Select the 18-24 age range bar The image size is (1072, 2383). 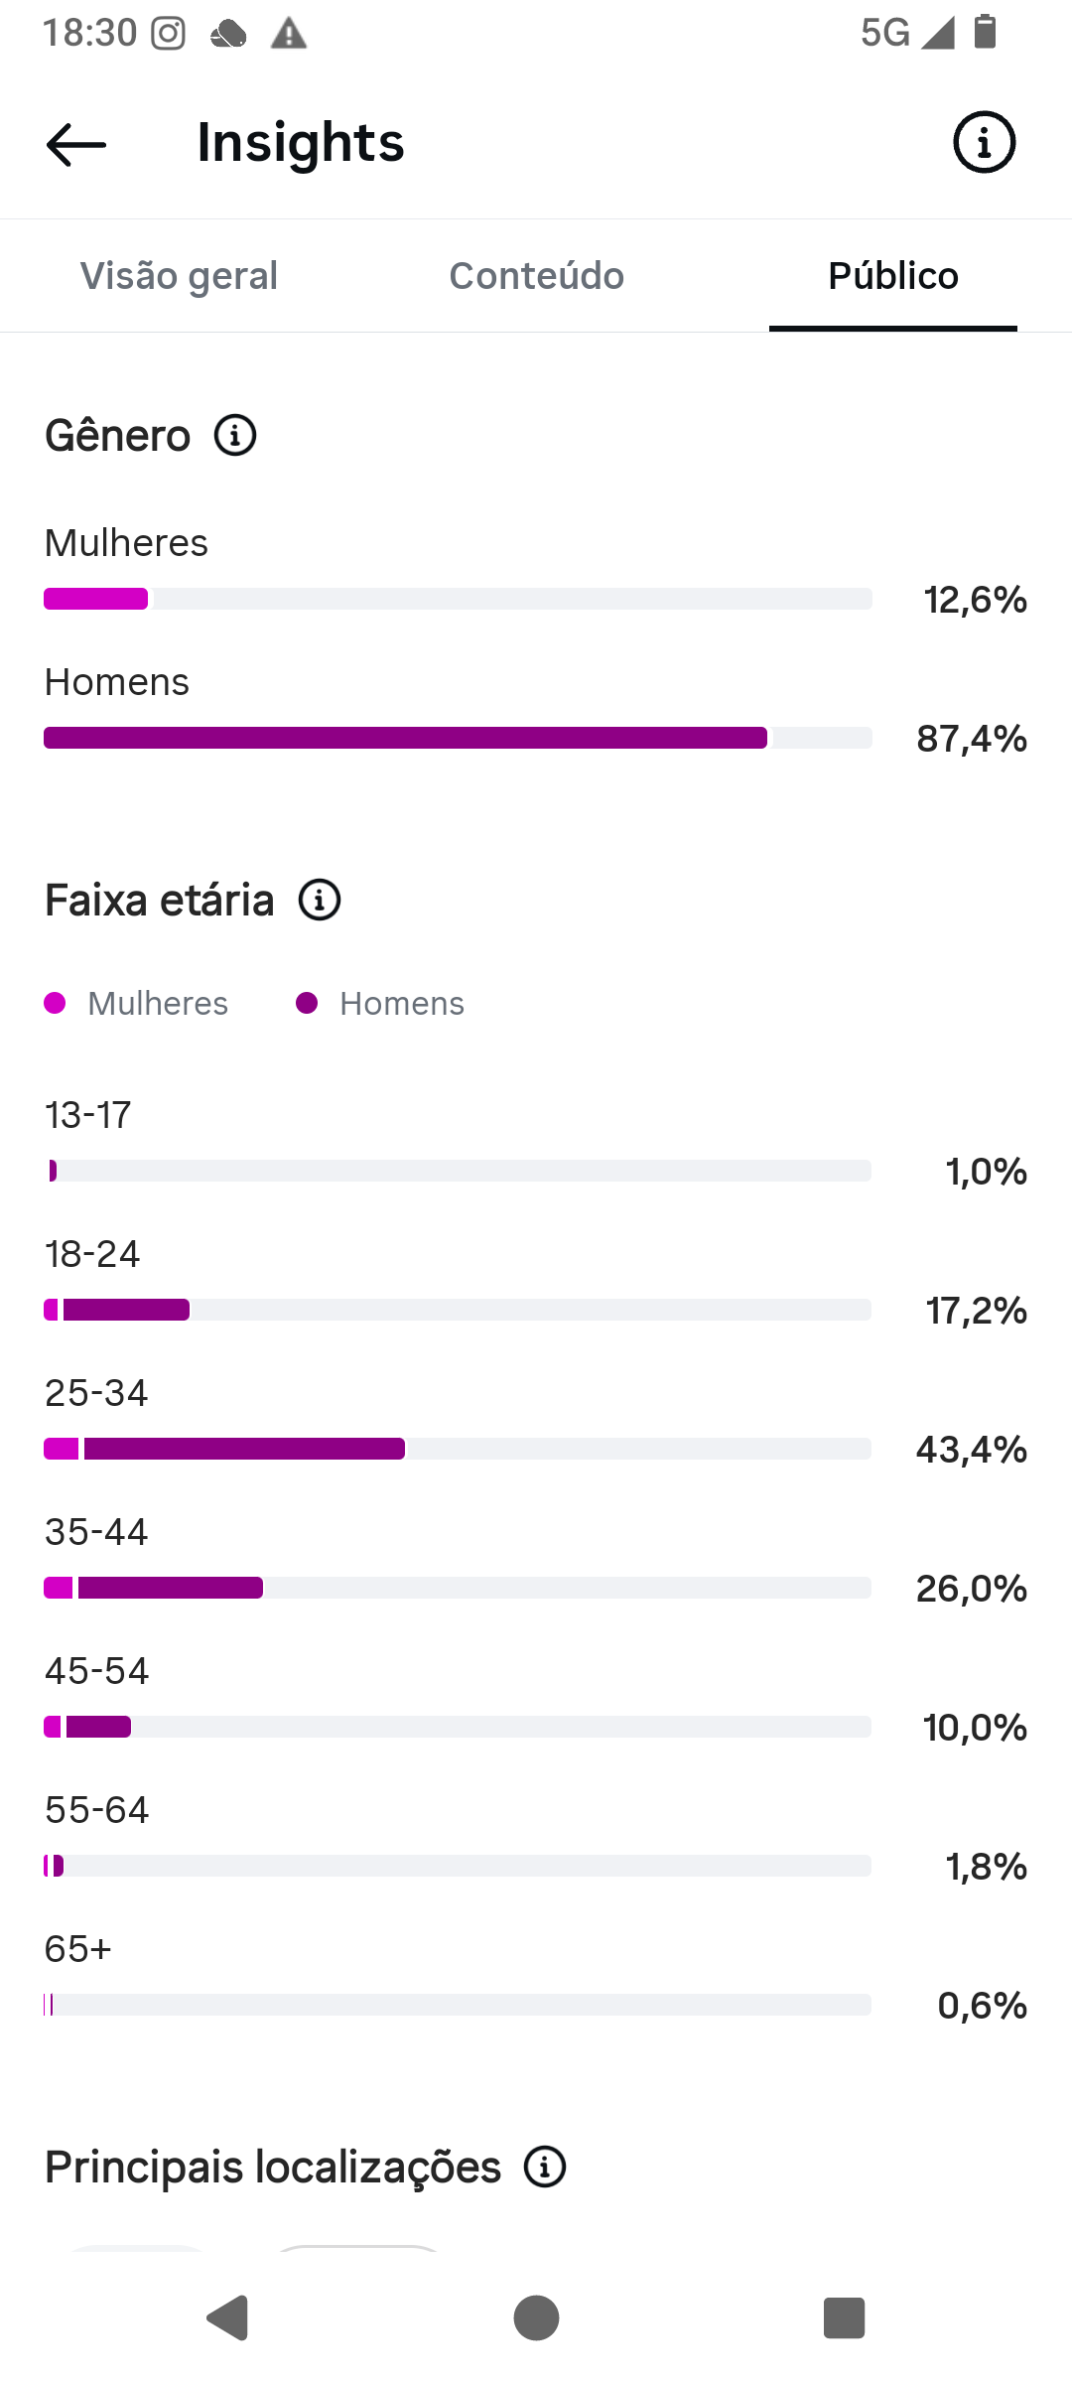458,1310
